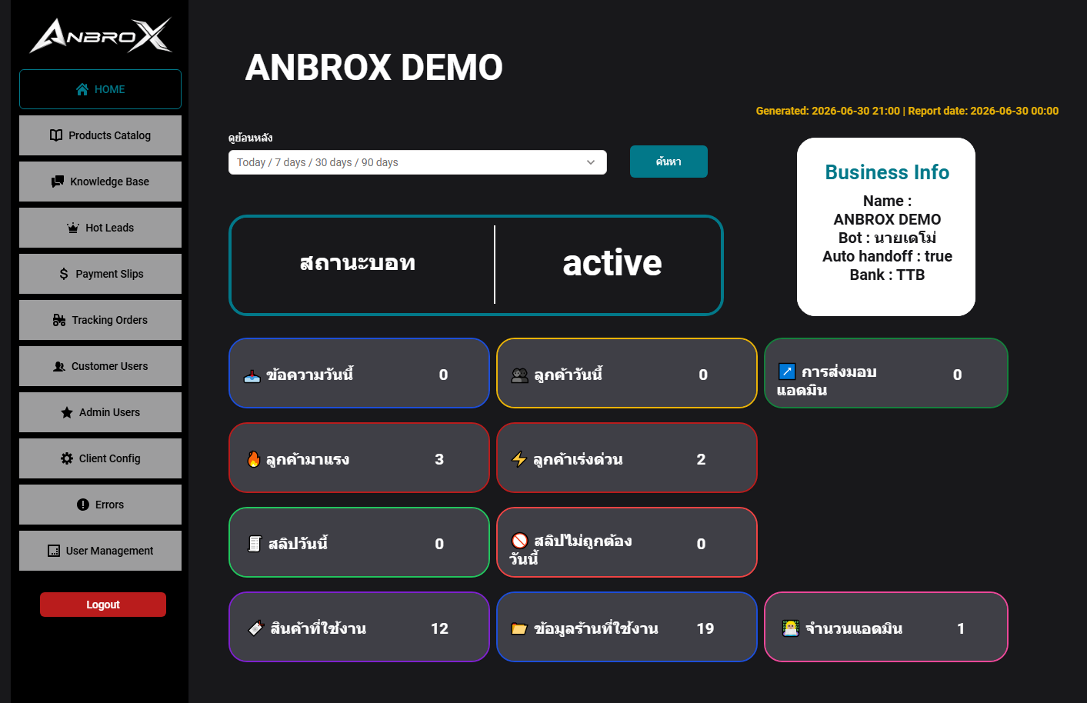The height and width of the screenshot is (703, 1087).
Task: Click the Generated report date line
Action: 907,111
